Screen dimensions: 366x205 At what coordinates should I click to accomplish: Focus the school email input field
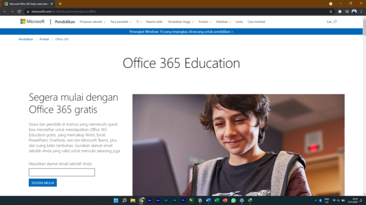62,172
